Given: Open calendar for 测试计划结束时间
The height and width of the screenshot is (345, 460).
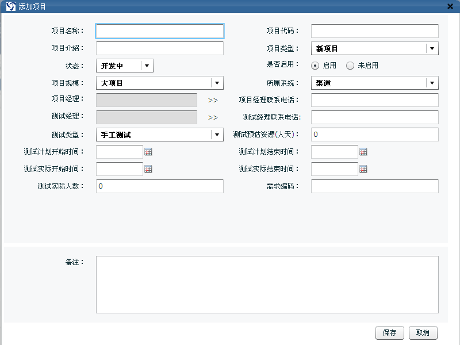Looking at the screenshot, I should (363, 152).
